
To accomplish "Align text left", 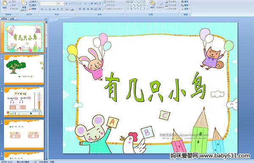I will click(x=80, y=9).
